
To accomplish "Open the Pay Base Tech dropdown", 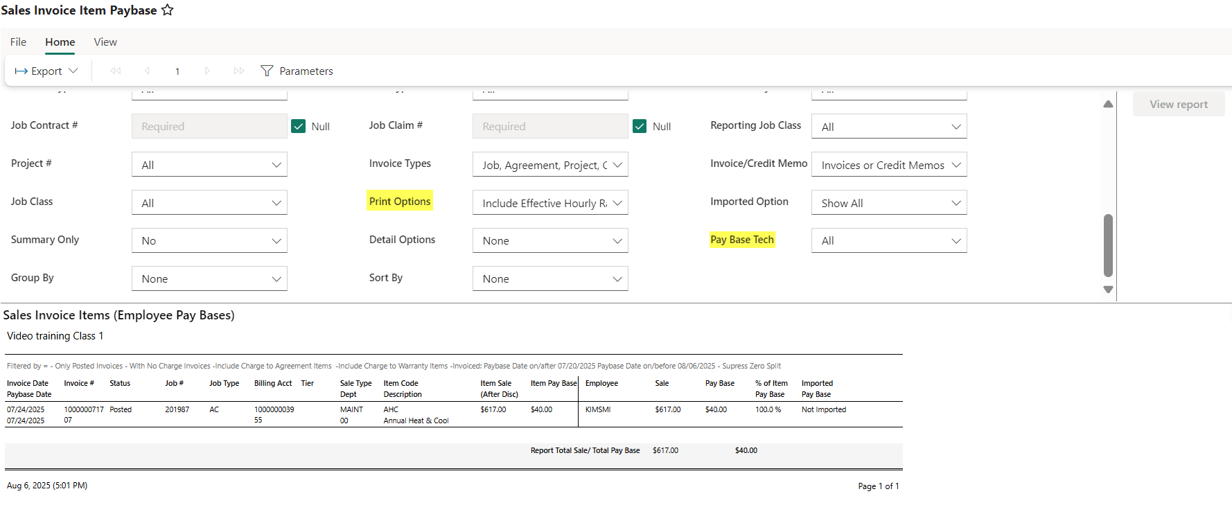I will click(889, 240).
